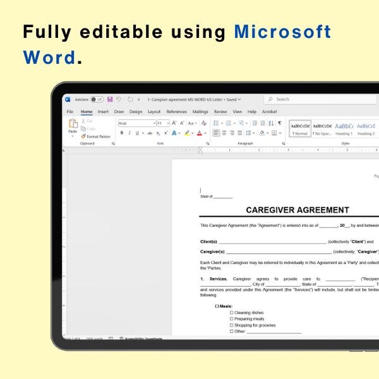Apply the Normal style
Image resolution: width=379 pixels, height=379 pixels.
pos(300,129)
